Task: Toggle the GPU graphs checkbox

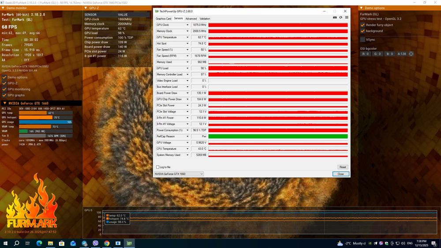Action: point(4,95)
